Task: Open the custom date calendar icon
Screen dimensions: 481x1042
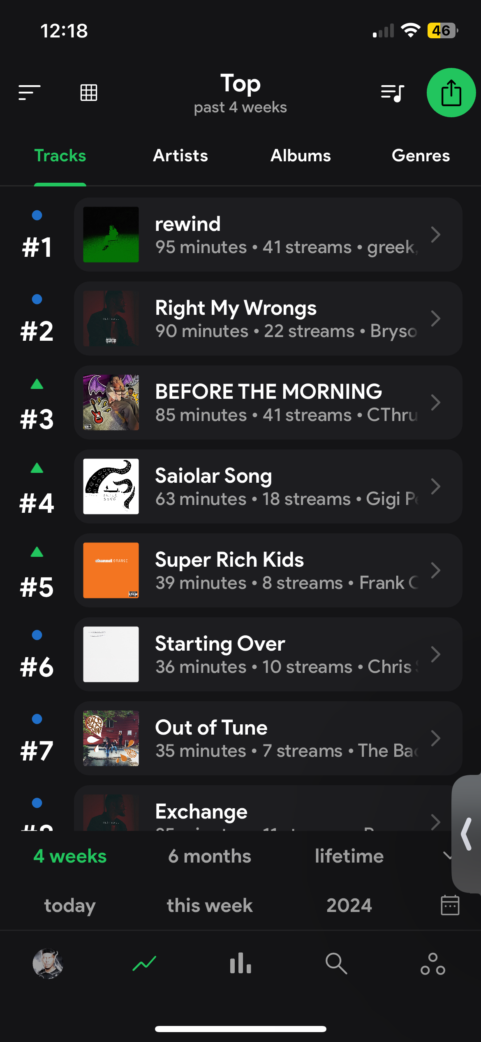Action: coord(450,905)
